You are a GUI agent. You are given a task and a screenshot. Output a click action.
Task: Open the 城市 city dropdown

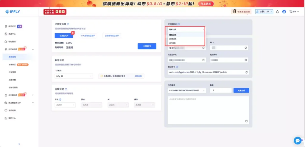144,105
